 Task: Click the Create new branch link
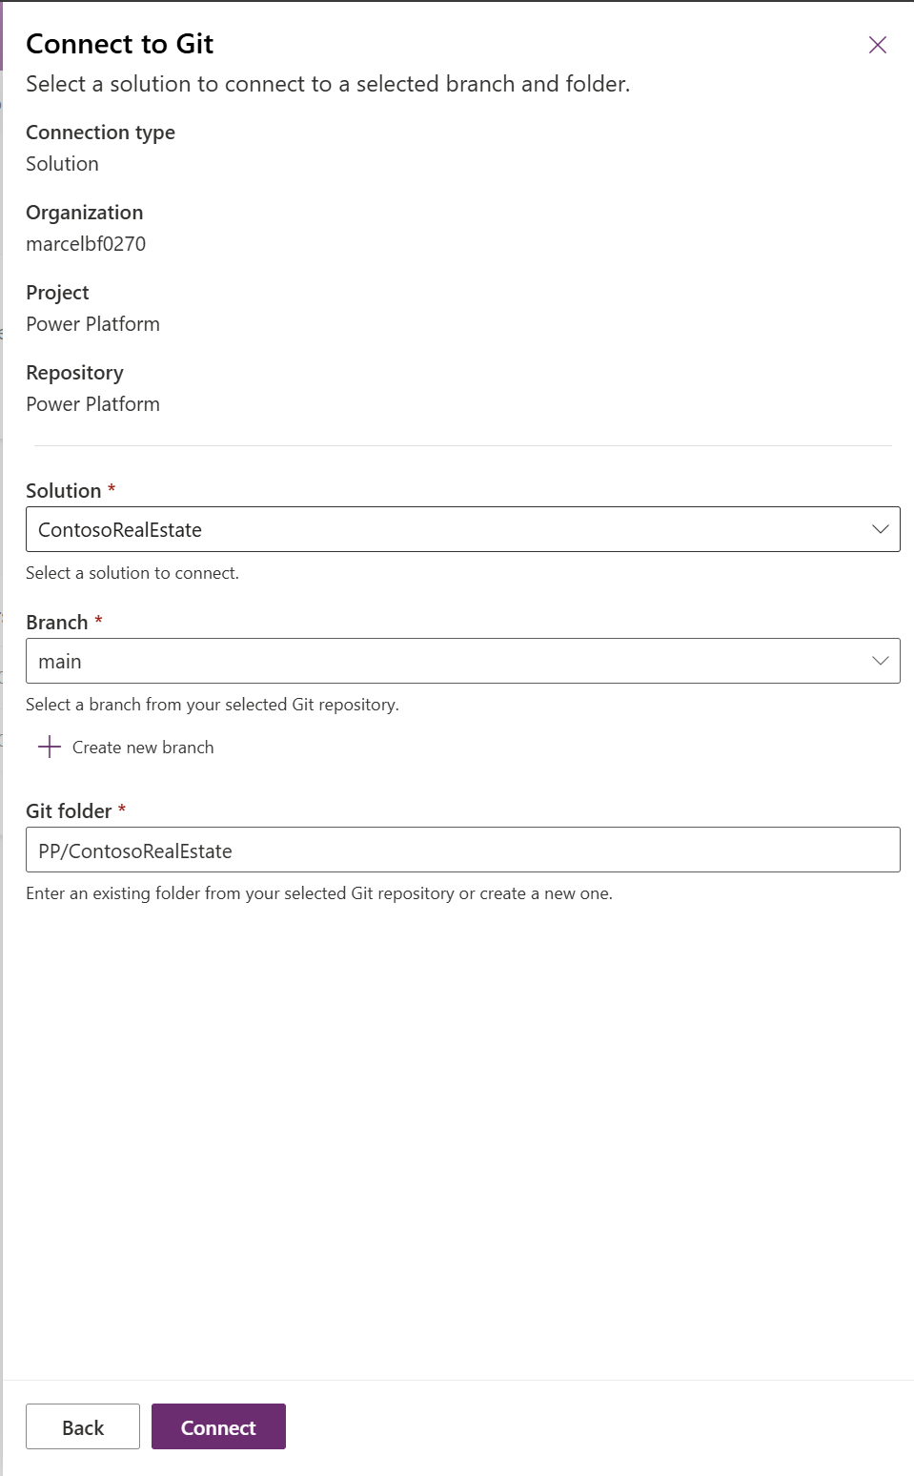[142, 748]
